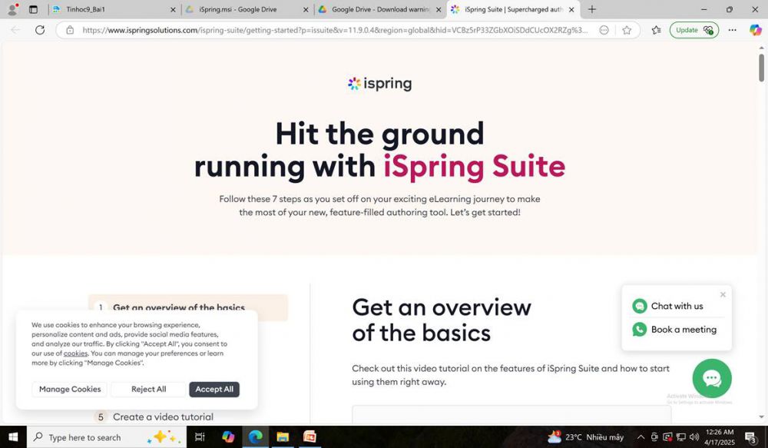Click Manage Cookies button

[x=70, y=389]
